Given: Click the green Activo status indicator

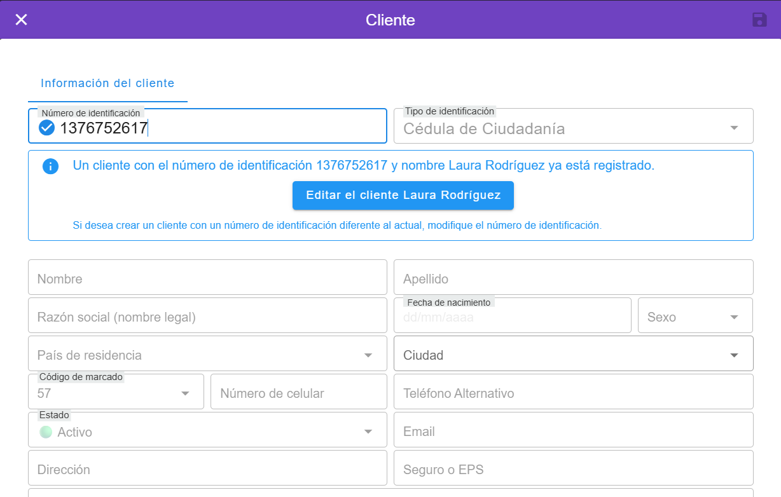Looking at the screenshot, I should pyautogui.click(x=46, y=432).
